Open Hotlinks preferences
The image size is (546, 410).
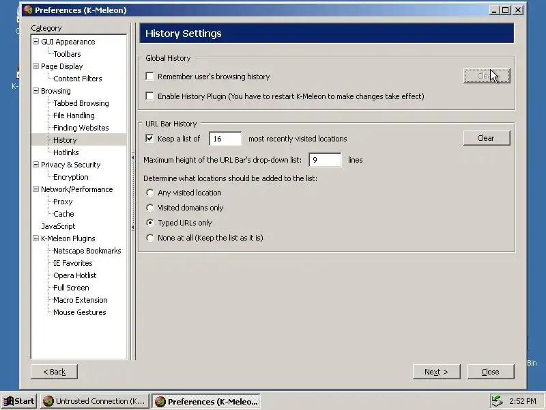pos(66,152)
